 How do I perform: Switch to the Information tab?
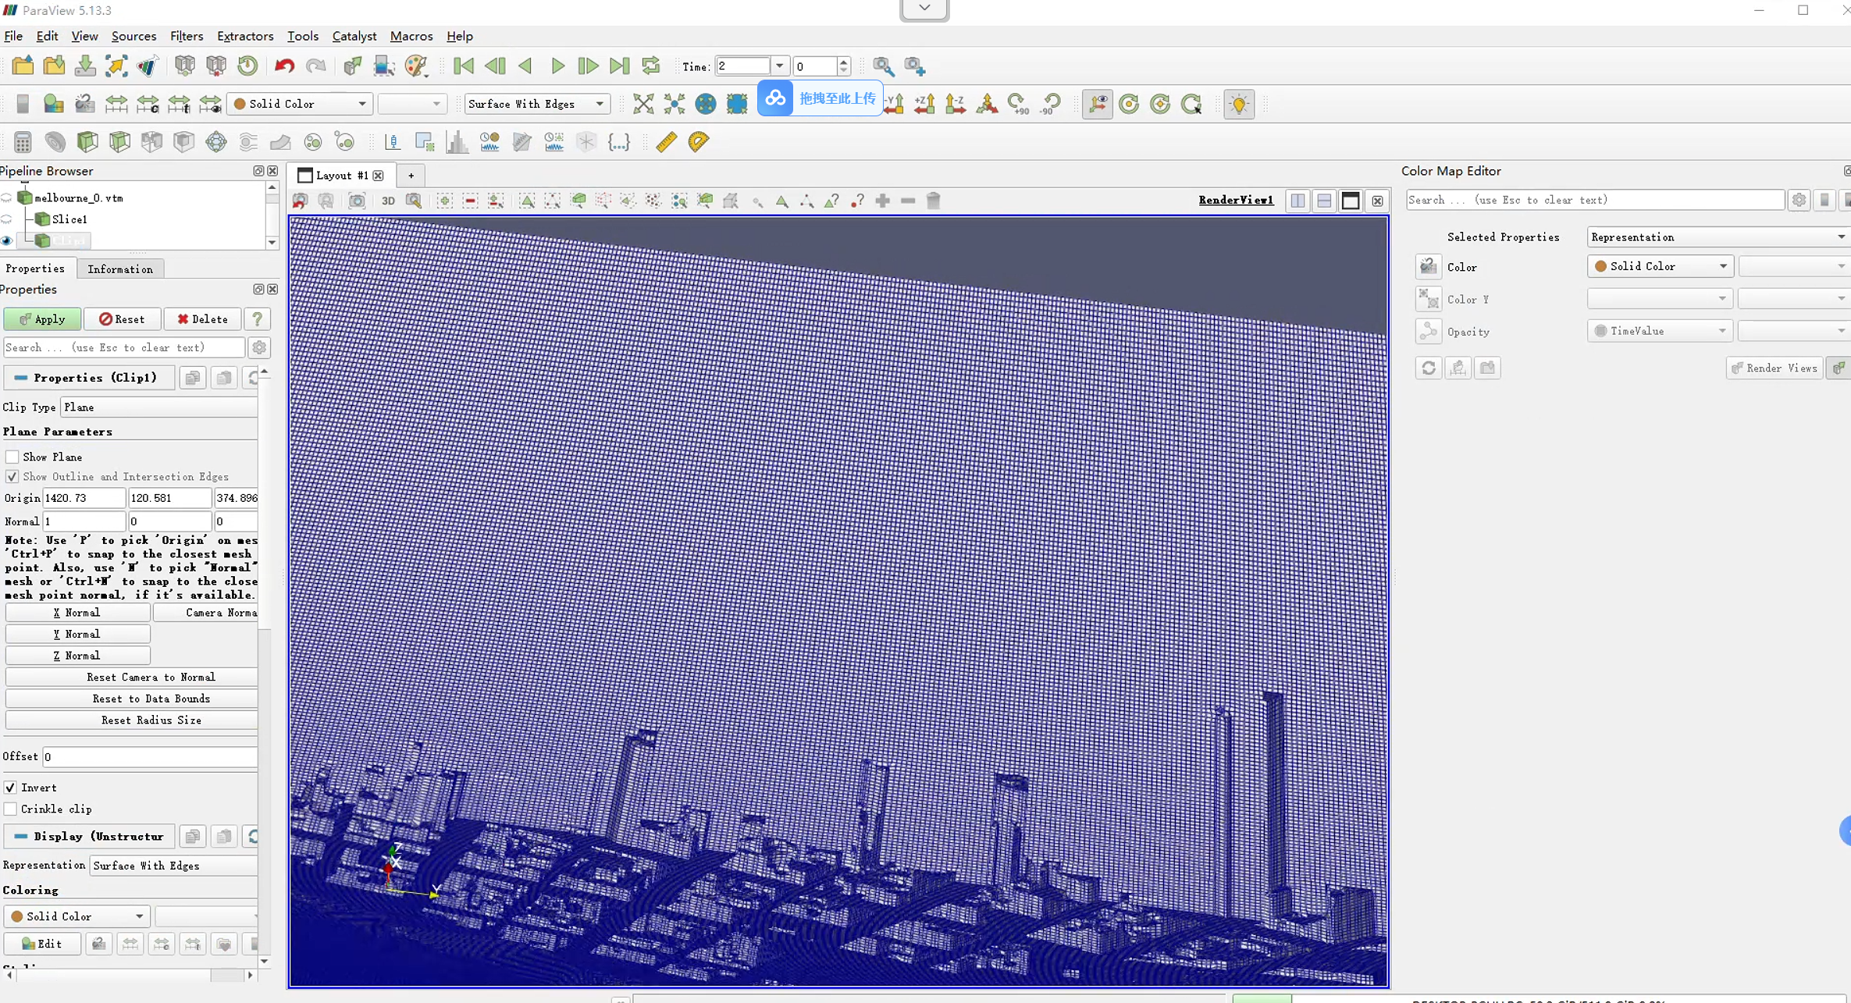click(x=119, y=269)
